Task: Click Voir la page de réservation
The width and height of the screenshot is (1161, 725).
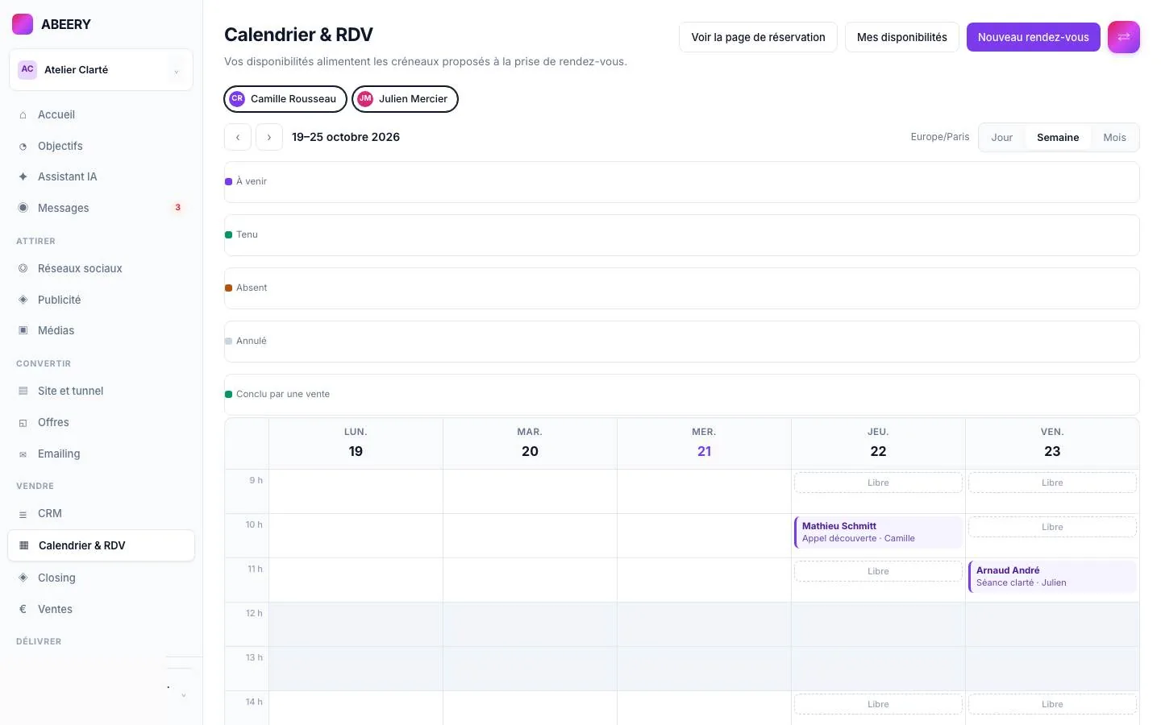Action: [x=758, y=37]
